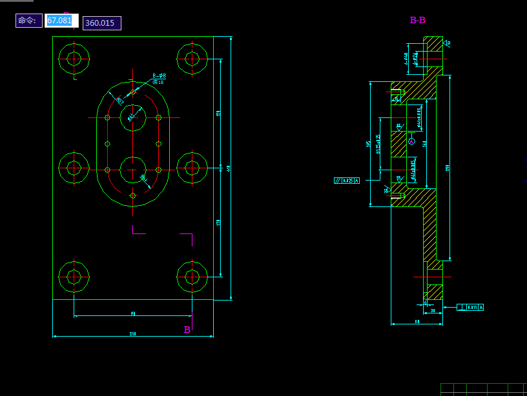This screenshot has width=527, height=396.
Task: Select the B-B section view title
Action: [x=417, y=20]
